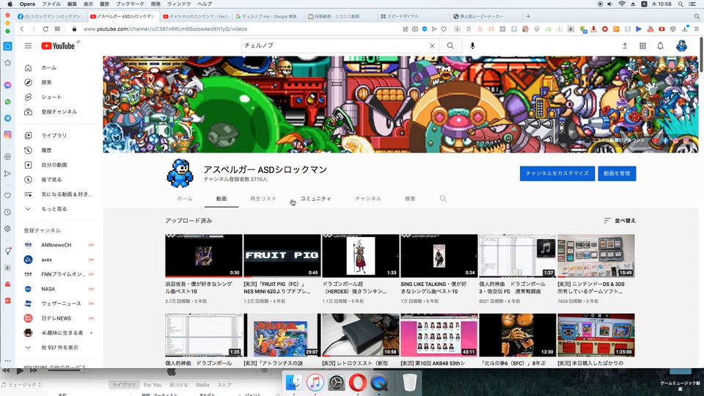Click チャンネルをカスタマイズ button
This screenshot has height=396, width=704.
[x=557, y=173]
